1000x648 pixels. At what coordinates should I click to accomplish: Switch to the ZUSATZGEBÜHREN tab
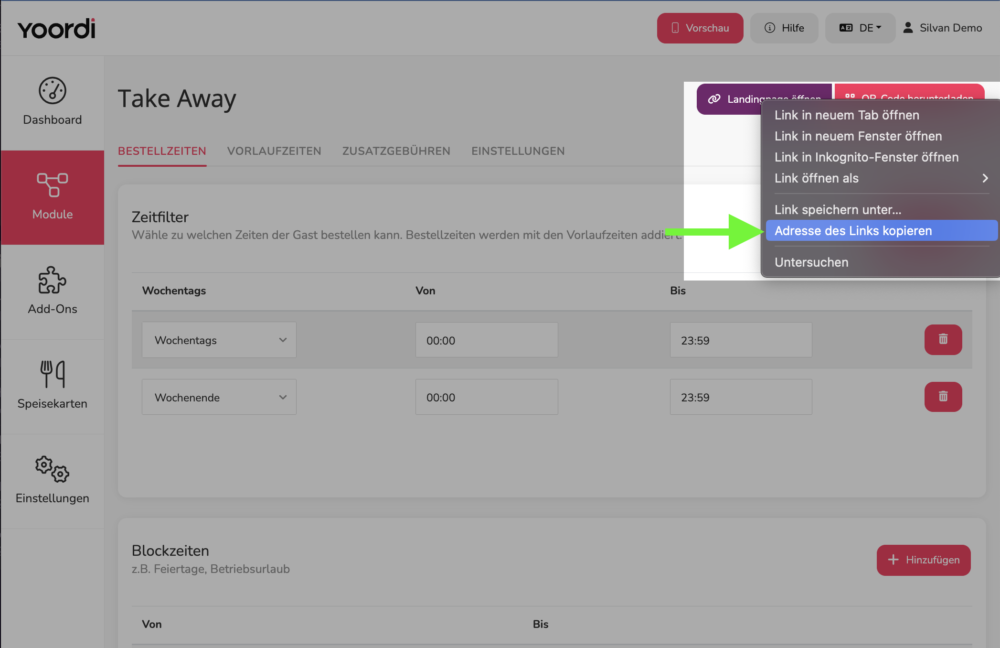(x=396, y=151)
